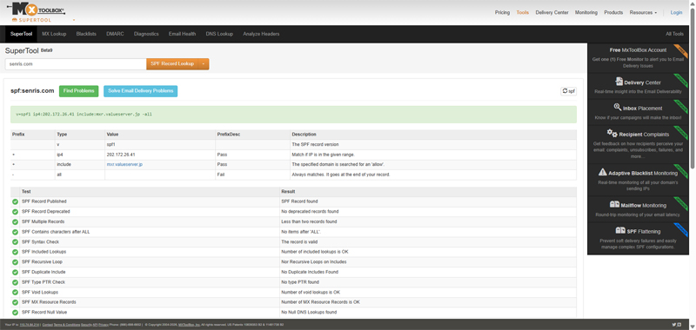Click 'SPF Record found' result text
The image size is (696, 330).
tap(299, 201)
